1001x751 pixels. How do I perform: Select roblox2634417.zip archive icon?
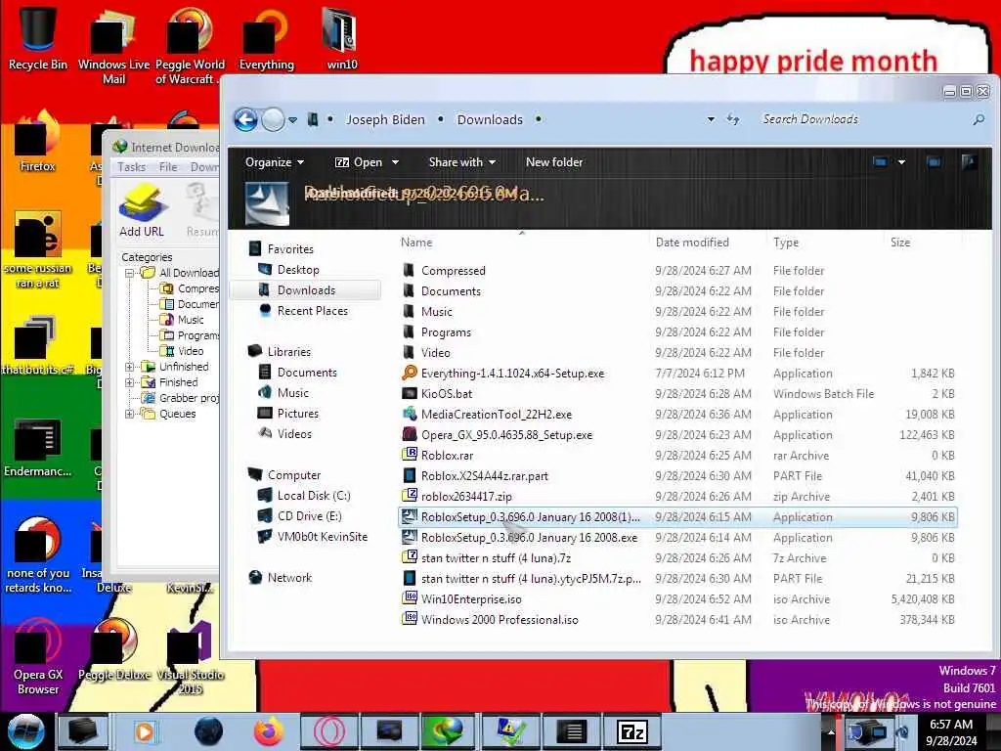410,496
